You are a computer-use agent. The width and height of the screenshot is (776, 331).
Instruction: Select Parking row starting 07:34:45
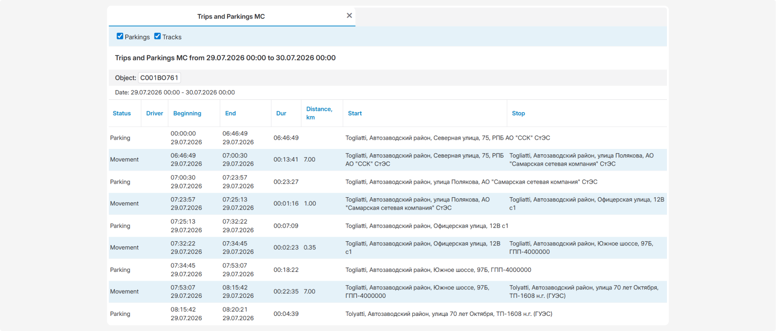[388, 270]
